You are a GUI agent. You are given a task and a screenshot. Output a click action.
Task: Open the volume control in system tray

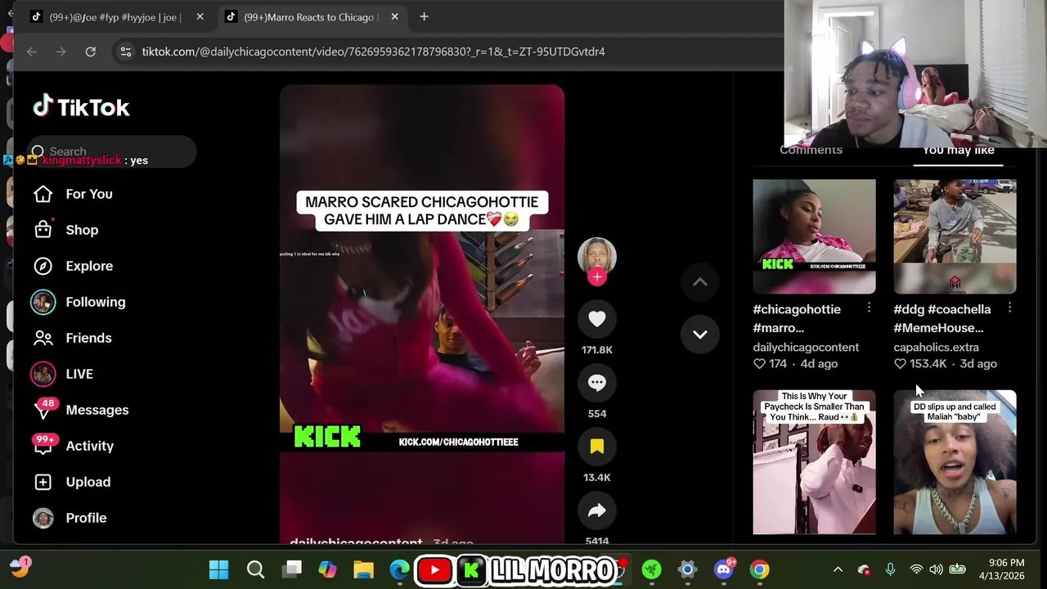tap(936, 570)
